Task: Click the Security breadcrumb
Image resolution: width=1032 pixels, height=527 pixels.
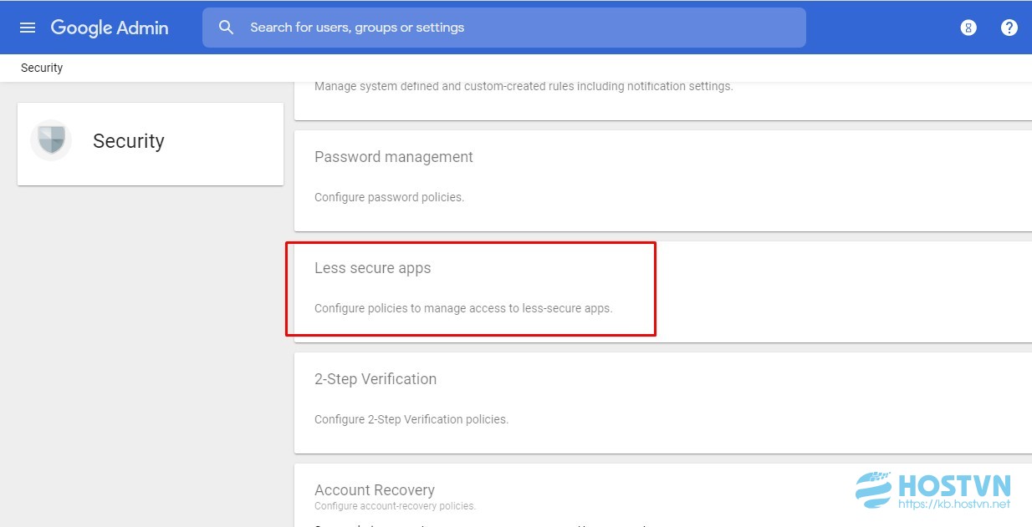Action: [42, 68]
